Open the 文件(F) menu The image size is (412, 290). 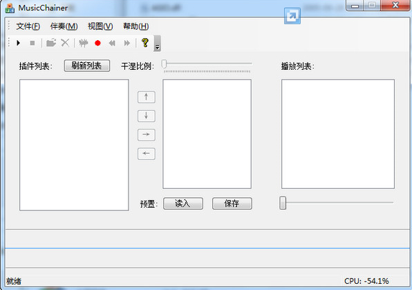click(x=28, y=26)
